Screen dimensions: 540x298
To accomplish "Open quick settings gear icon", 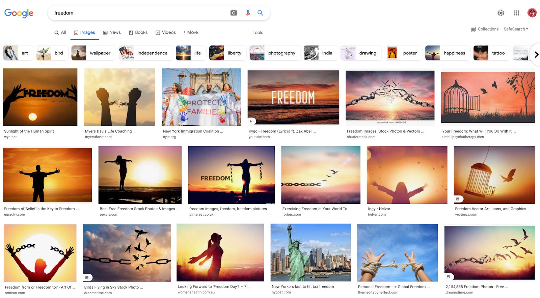I will (501, 13).
